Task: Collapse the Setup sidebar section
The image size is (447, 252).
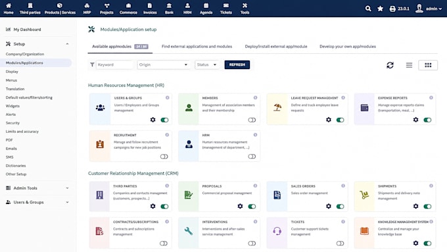Action: (x=67, y=44)
